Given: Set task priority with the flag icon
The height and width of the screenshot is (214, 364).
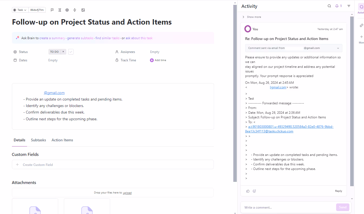Looking at the screenshot, I should click(x=52, y=10).
